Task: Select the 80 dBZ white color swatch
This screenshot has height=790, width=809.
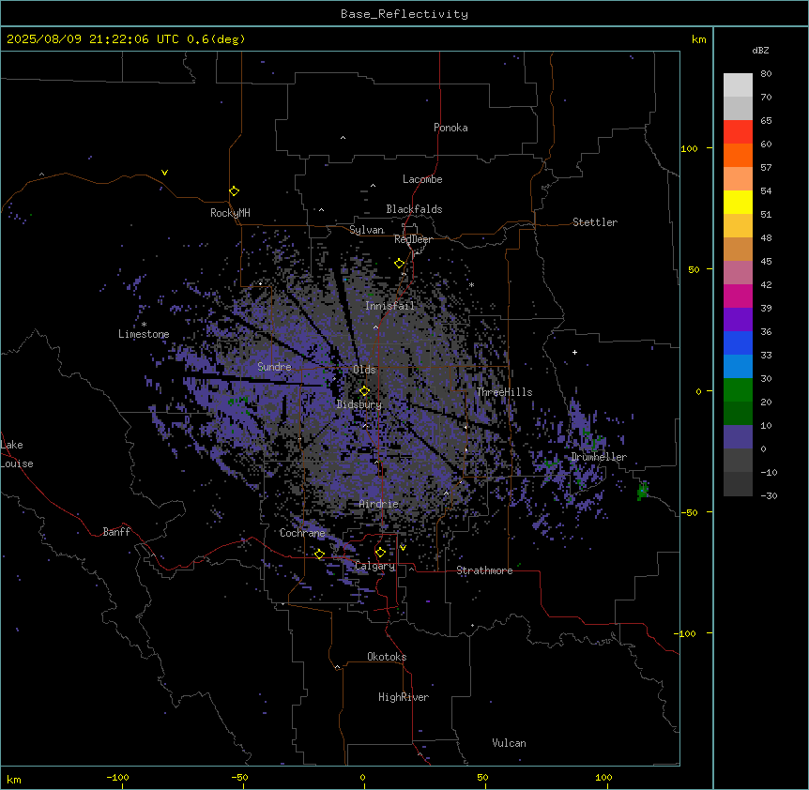Action: [738, 85]
